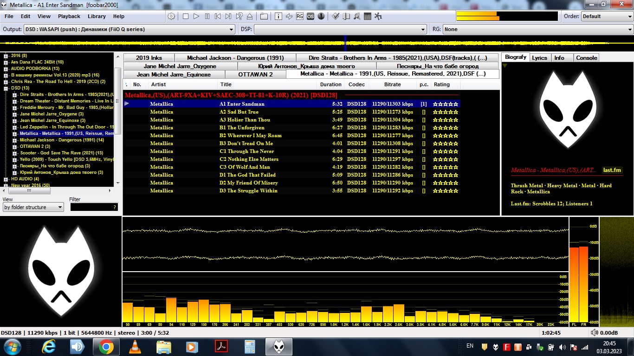Screen dimensions: 634x356
Task: Play a random track (question mark icon)
Action: pos(239,16)
